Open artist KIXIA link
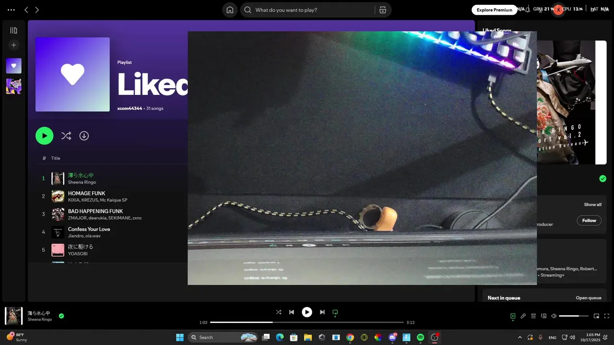This screenshot has width=614, height=345. [x=73, y=200]
